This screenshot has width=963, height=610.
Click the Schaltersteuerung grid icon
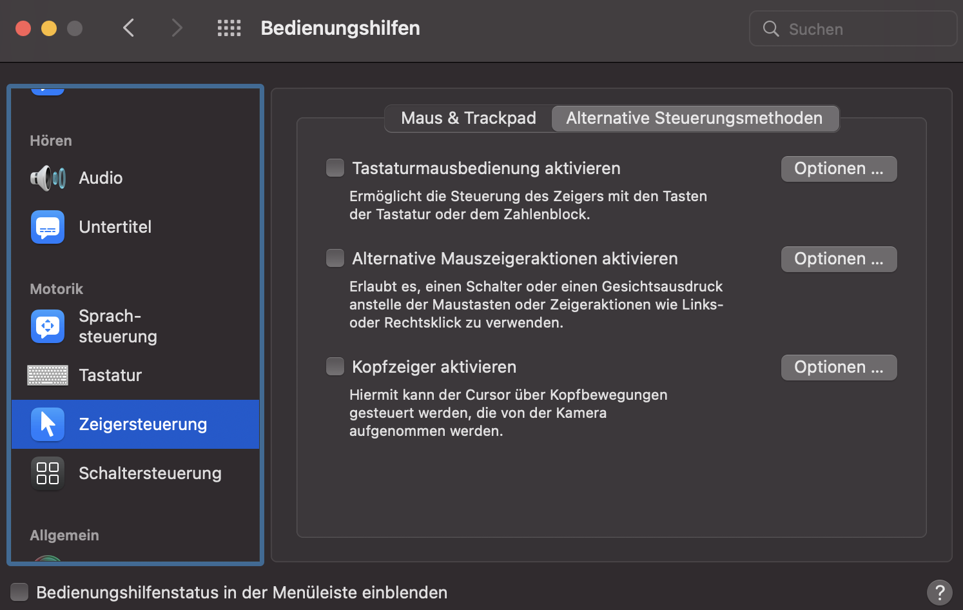point(48,473)
